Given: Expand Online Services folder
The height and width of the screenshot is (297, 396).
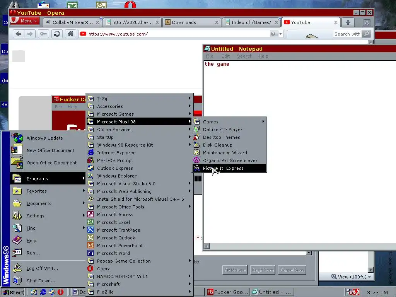Looking at the screenshot, I should point(140,130).
